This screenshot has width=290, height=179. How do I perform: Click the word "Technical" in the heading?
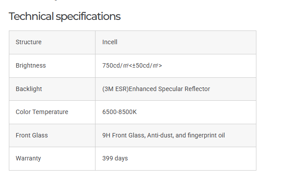coord(31,17)
